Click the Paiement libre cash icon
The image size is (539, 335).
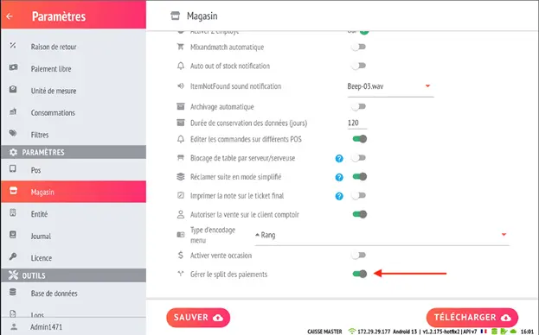coord(13,67)
